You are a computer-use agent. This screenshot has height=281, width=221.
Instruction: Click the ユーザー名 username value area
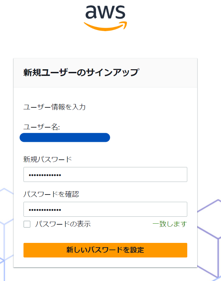tap(65, 137)
